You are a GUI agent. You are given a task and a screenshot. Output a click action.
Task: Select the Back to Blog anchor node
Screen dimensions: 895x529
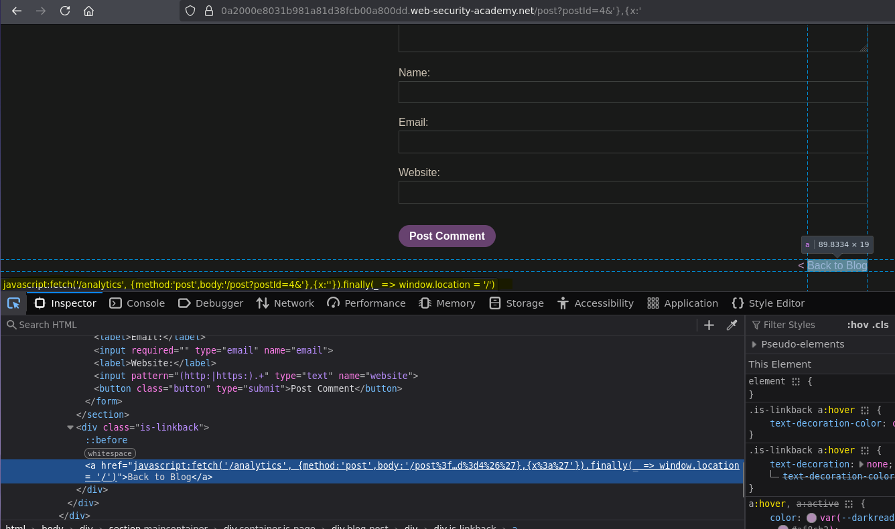coord(372,471)
